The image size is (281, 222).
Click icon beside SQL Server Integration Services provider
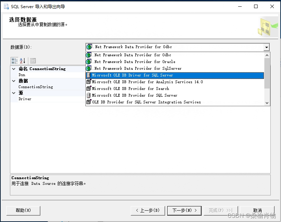[89, 102]
